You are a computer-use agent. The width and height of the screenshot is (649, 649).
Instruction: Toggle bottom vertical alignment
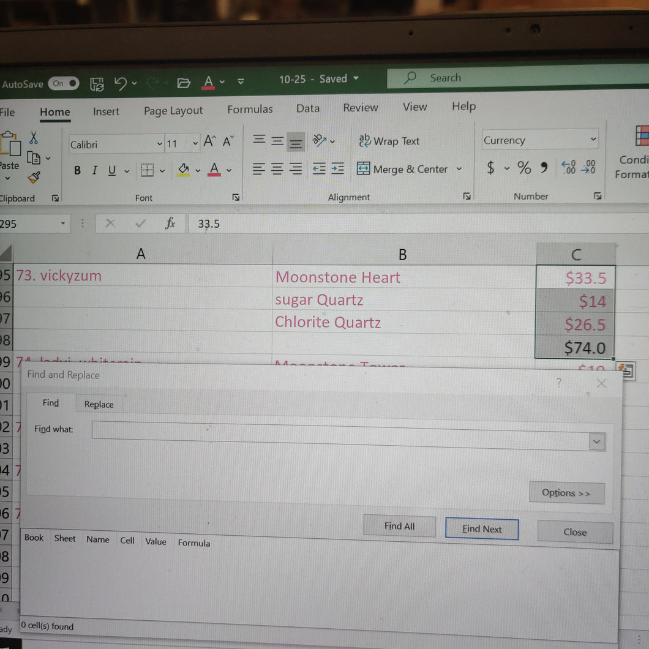click(x=296, y=141)
